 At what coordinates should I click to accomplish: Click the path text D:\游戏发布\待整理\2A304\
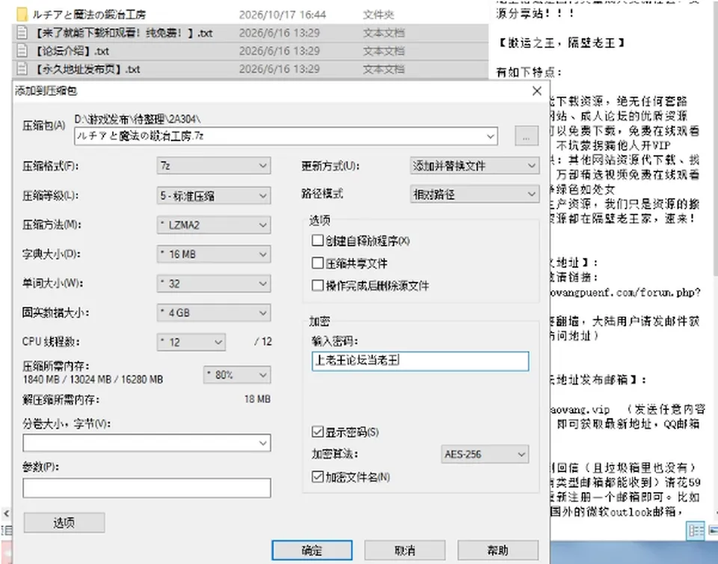point(138,119)
